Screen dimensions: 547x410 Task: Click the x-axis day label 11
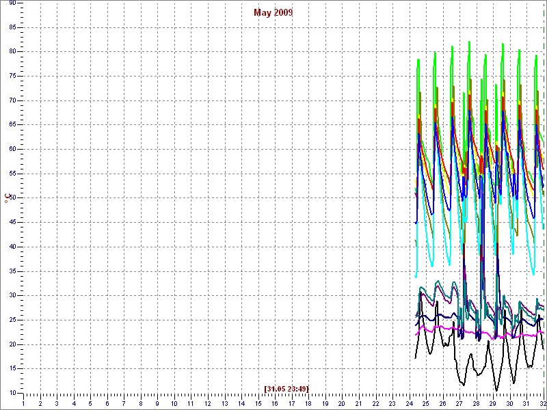pyautogui.click(x=191, y=404)
